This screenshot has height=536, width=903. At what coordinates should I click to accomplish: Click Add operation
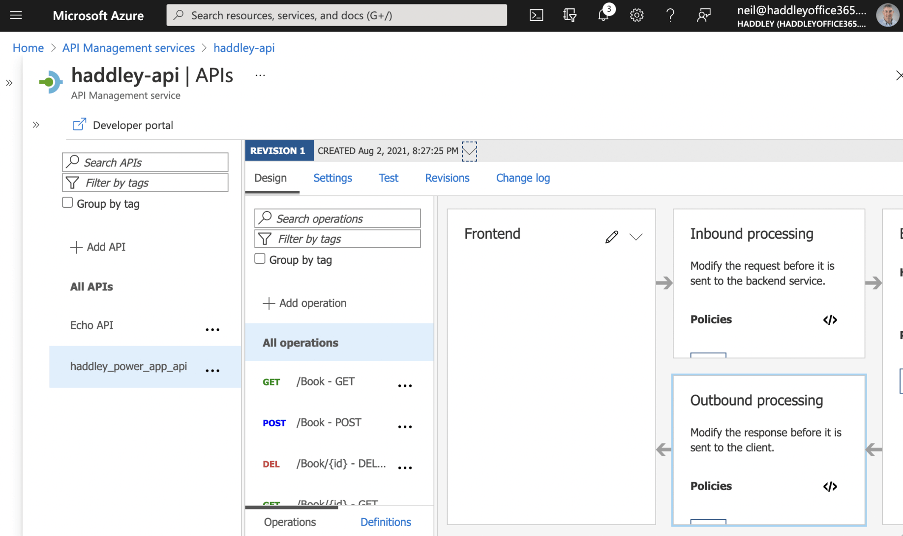point(305,303)
